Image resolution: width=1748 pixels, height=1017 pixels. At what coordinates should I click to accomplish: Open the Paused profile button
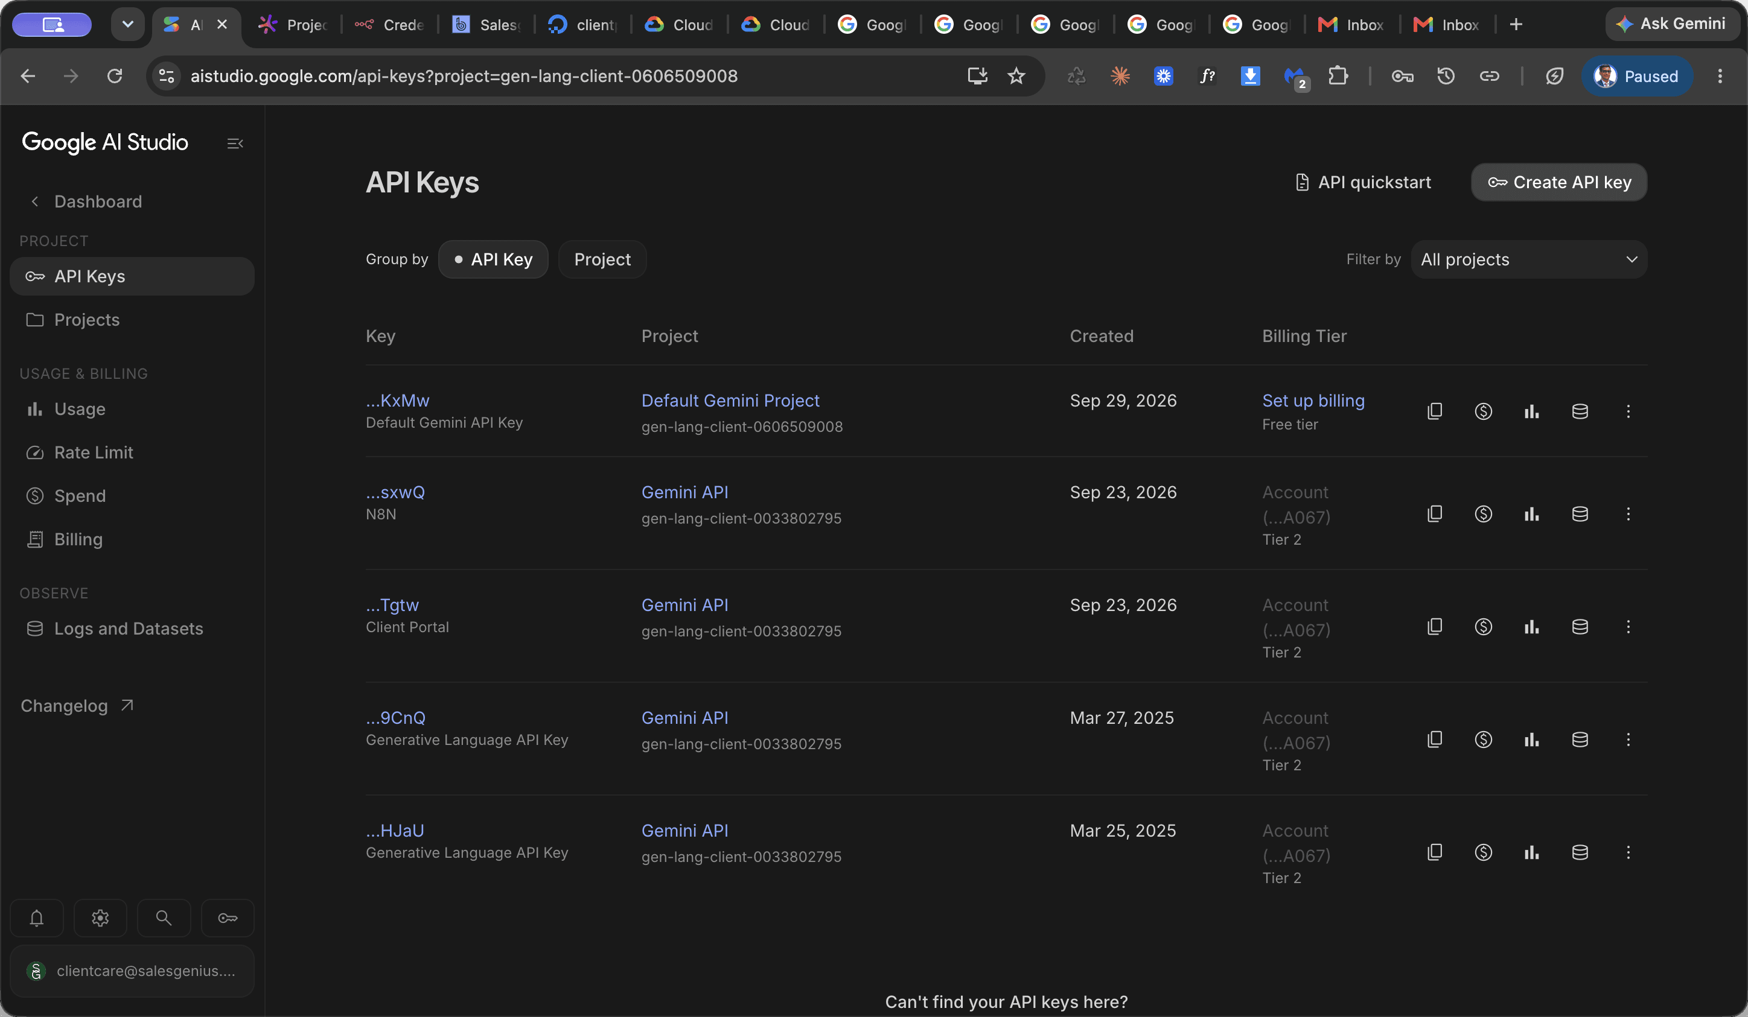[x=1636, y=76]
